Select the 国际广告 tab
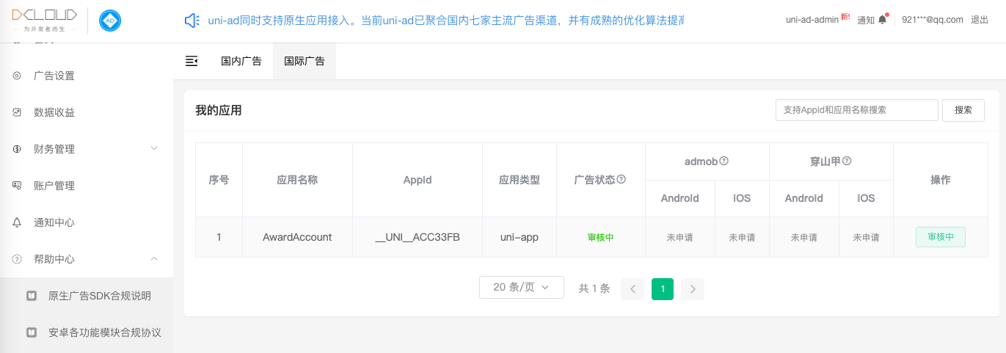The image size is (1006, 353). pos(305,61)
